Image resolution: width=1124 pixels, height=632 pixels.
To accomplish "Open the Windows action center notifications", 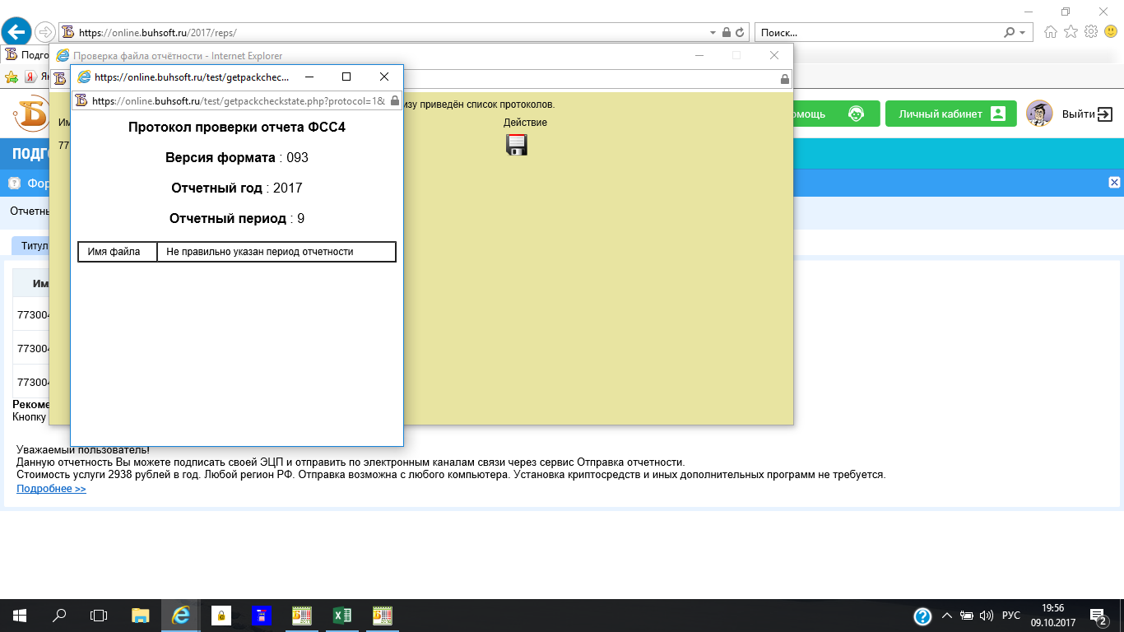I will pos(1097,616).
